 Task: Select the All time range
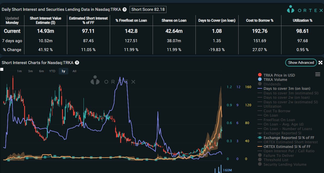(x=74, y=71)
